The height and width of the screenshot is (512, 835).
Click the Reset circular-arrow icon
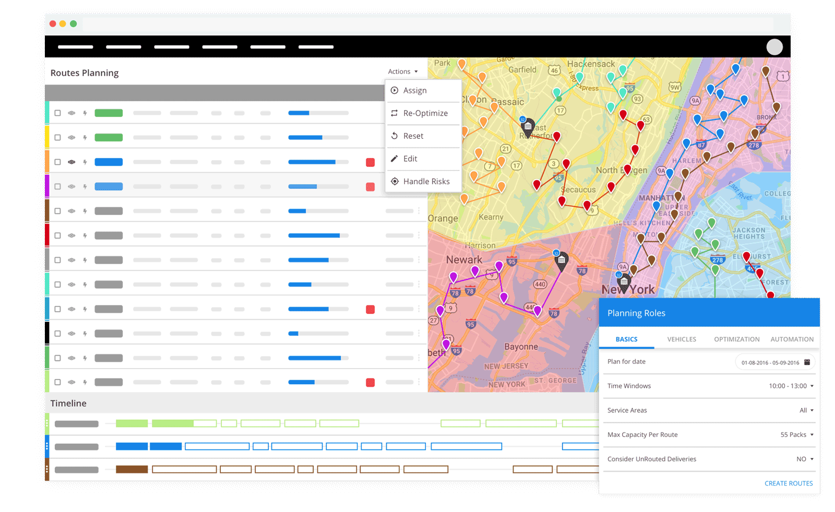[x=395, y=136]
